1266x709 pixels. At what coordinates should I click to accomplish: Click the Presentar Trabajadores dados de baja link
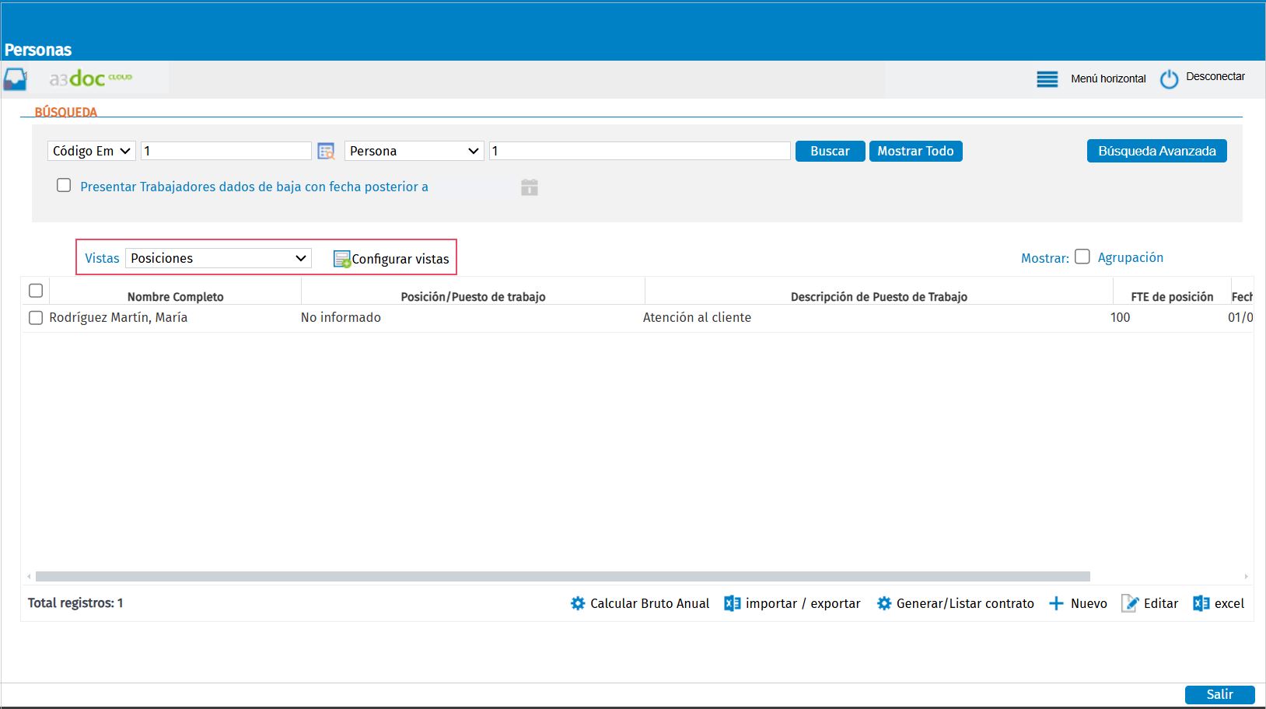click(x=254, y=187)
